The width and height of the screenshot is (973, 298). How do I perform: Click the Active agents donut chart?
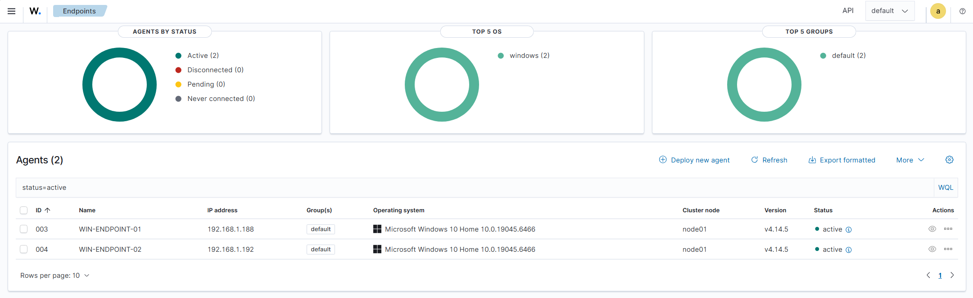pos(119,84)
